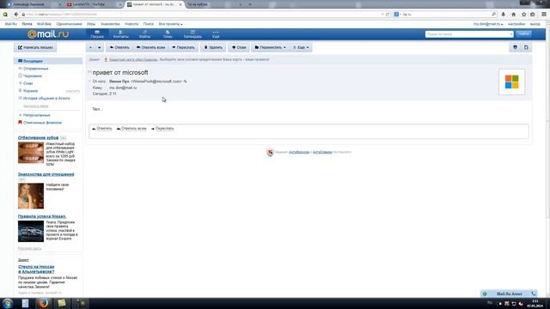Click Почта in top portal menu
The height and width of the screenshot is (309, 550).
pos(27,24)
